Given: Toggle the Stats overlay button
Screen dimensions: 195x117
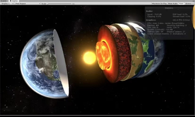Looking at the screenshot, I should pyautogui.click(x=181, y=4).
